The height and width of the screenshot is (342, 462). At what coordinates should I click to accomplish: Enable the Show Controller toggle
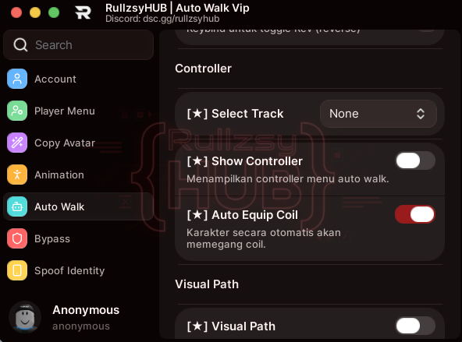click(415, 160)
